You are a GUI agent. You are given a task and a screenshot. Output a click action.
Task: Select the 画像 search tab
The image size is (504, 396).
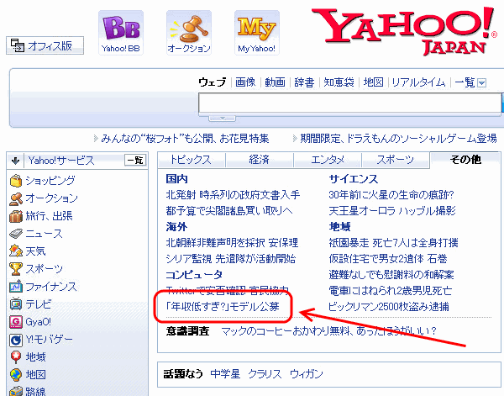tap(245, 82)
